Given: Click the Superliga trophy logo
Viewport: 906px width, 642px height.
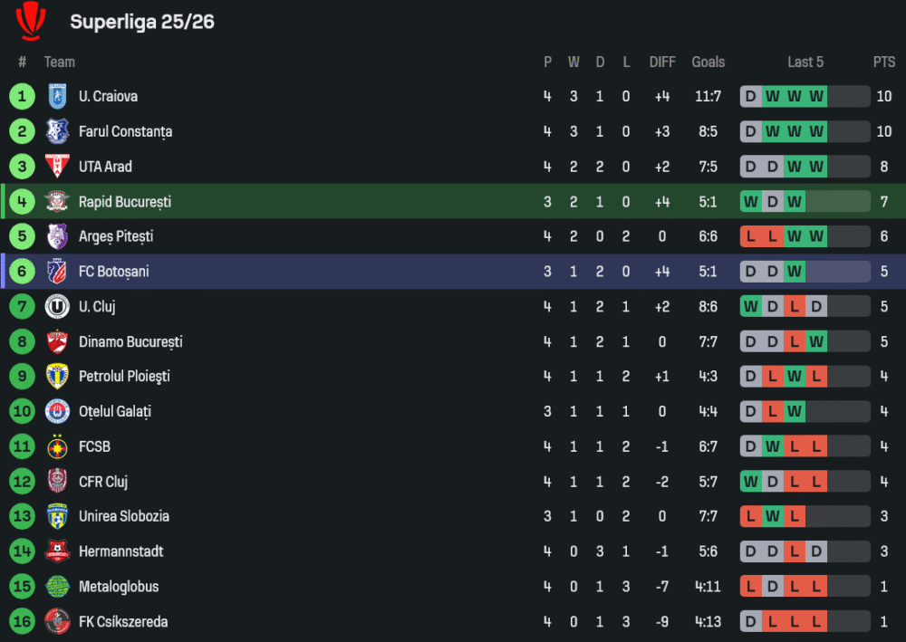Looking at the screenshot, I should pyautogui.click(x=31, y=21).
